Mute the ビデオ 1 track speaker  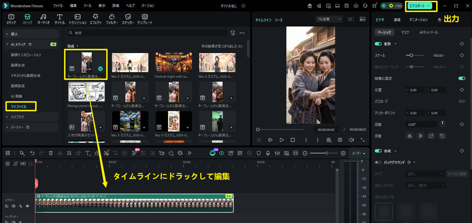(14, 206)
